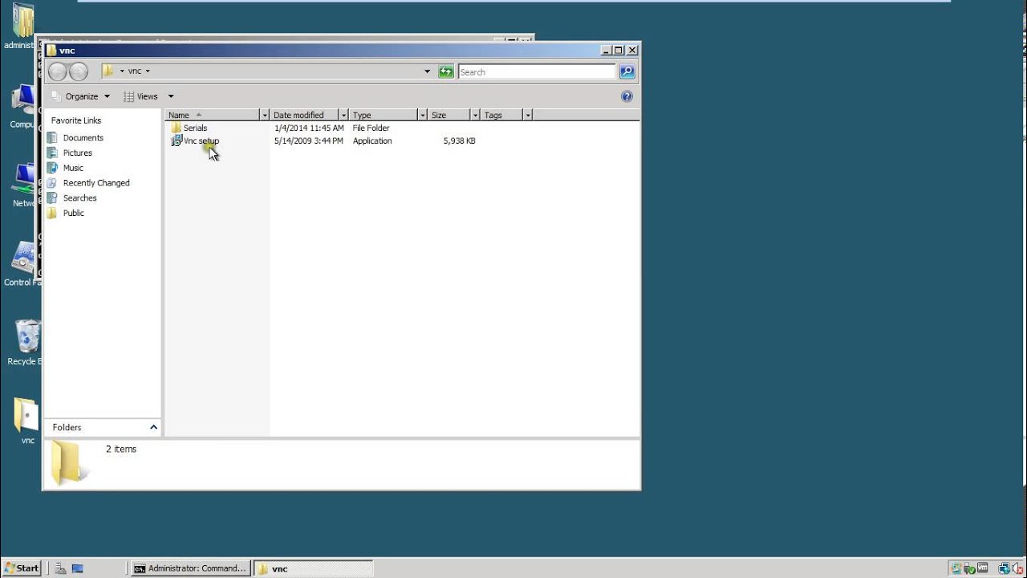Open Music in Favorite Links

(x=73, y=168)
